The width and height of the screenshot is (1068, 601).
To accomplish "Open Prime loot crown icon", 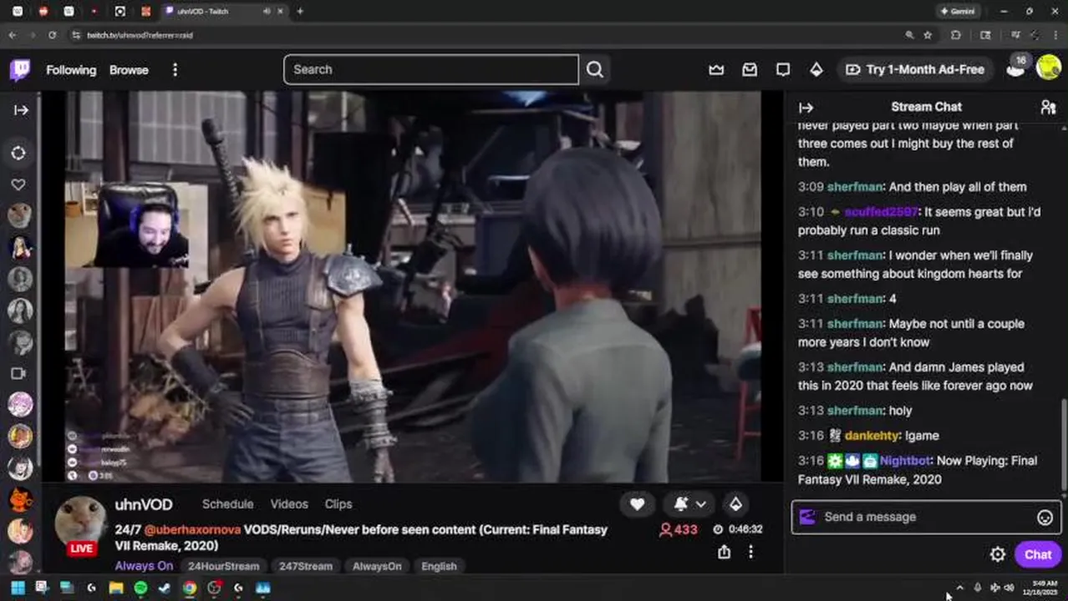I will click(x=716, y=70).
